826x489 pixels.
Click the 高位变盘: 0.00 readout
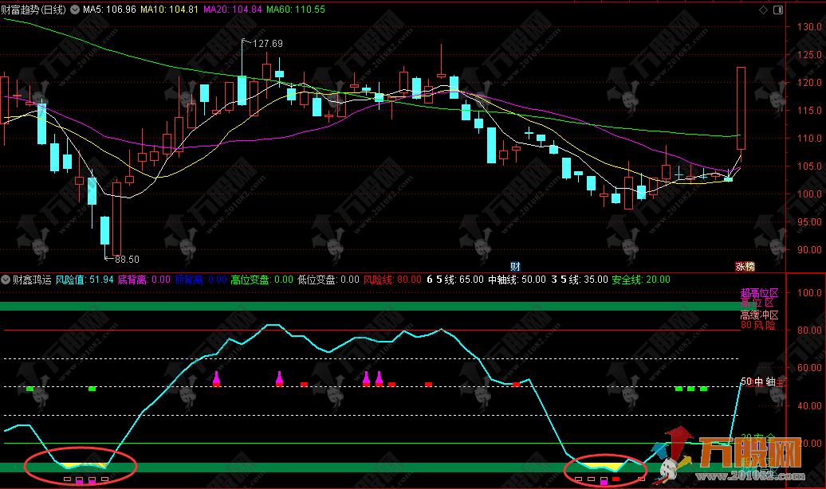(x=262, y=280)
